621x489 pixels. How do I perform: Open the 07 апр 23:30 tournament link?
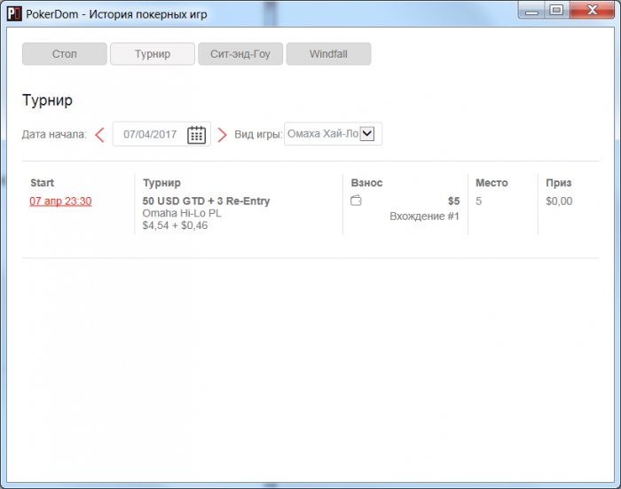[x=60, y=201]
